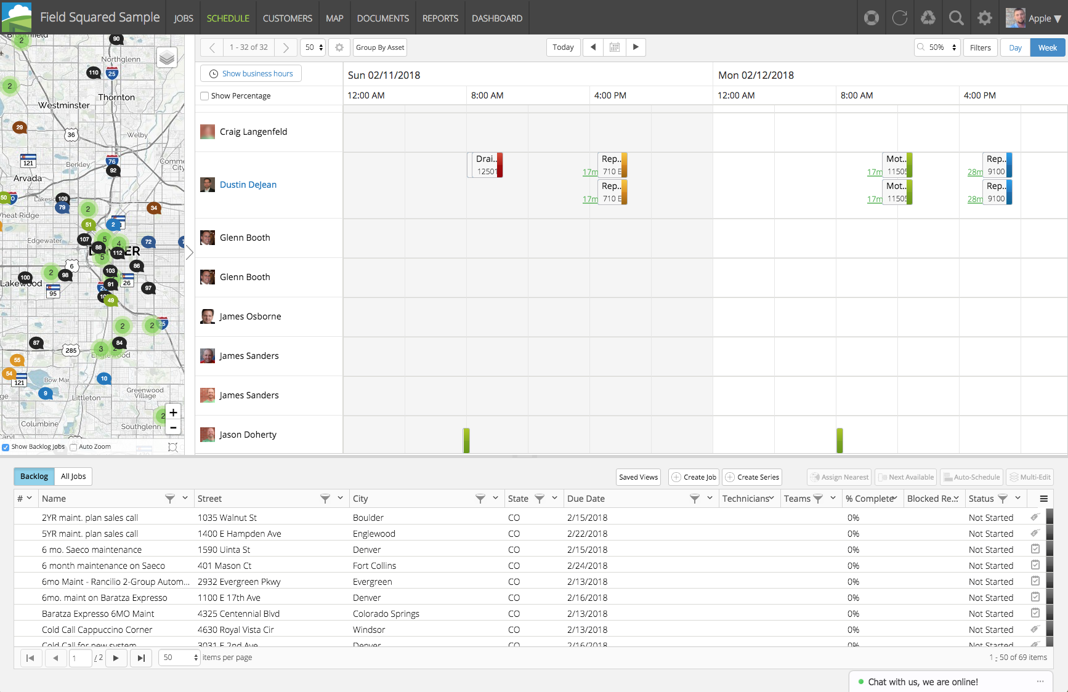Screen dimensions: 1068x692
Task: Open the DASHBOARD menu
Action: 497,18
